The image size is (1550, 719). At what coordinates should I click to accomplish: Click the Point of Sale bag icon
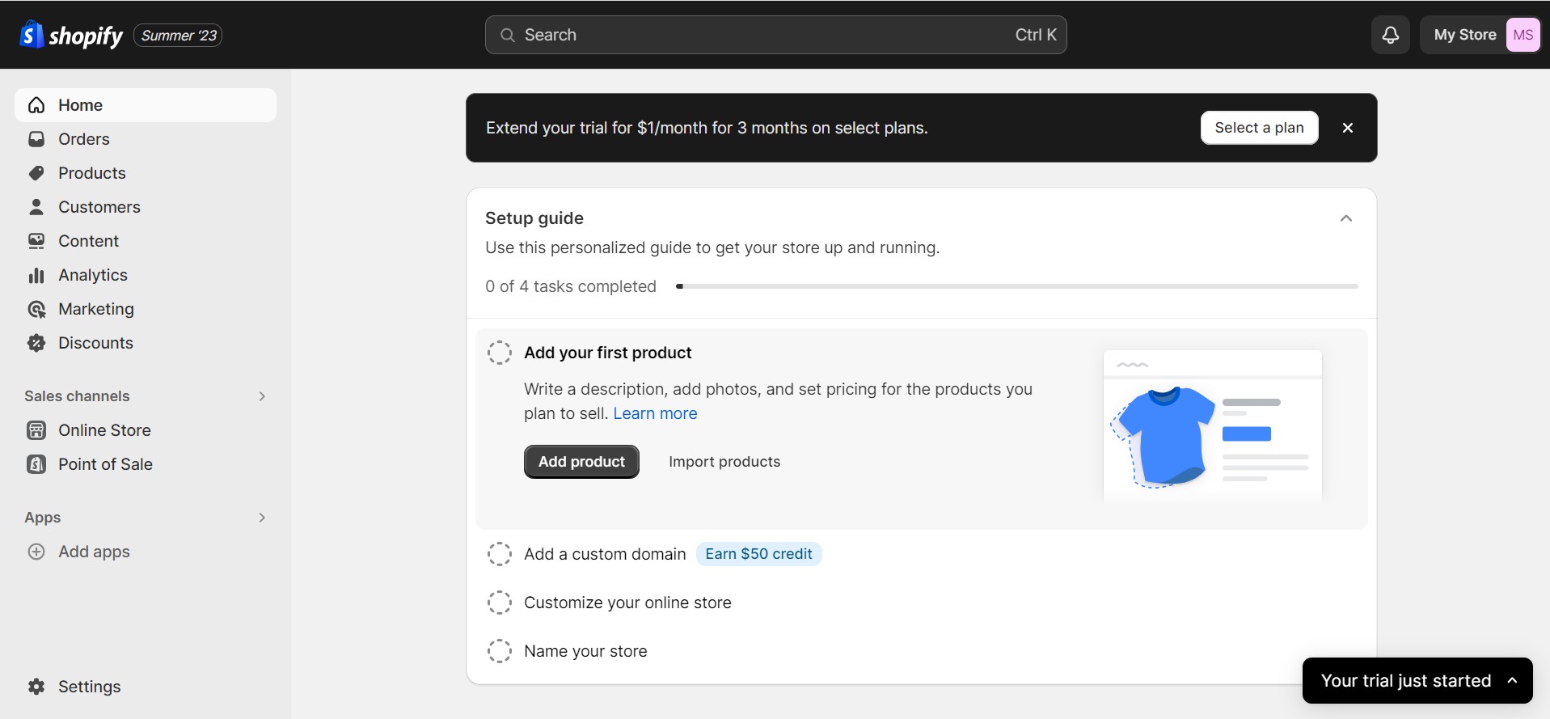click(x=36, y=464)
